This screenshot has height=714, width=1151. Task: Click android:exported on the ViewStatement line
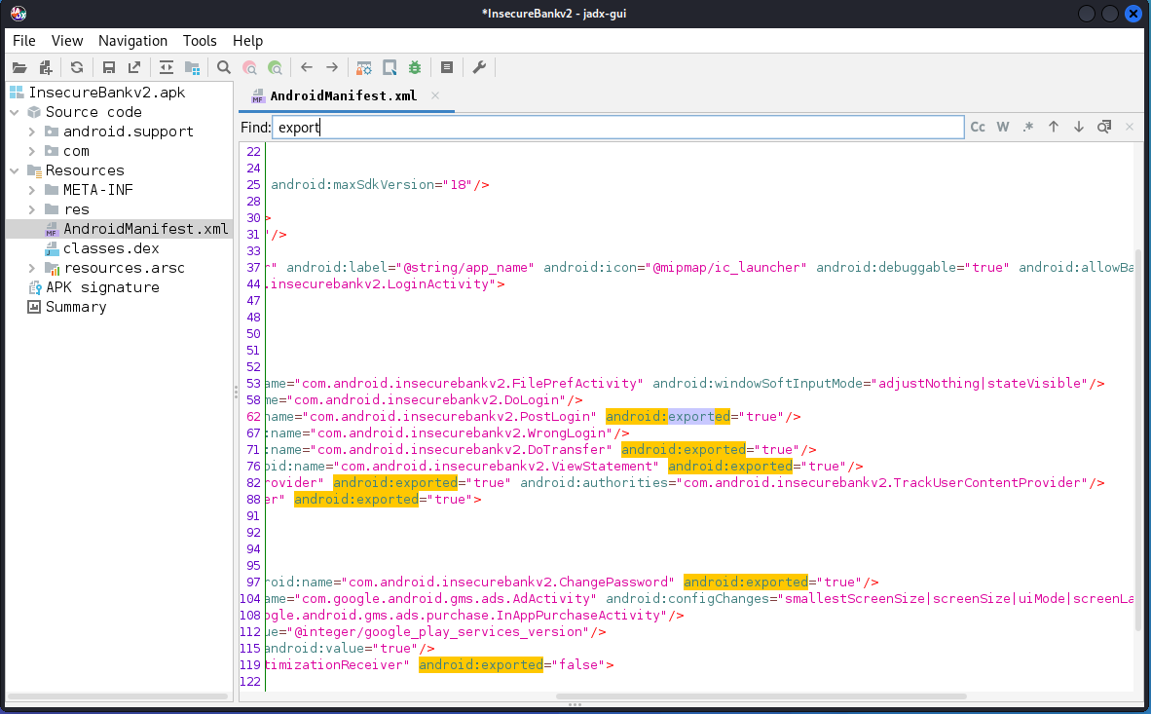tap(730, 467)
